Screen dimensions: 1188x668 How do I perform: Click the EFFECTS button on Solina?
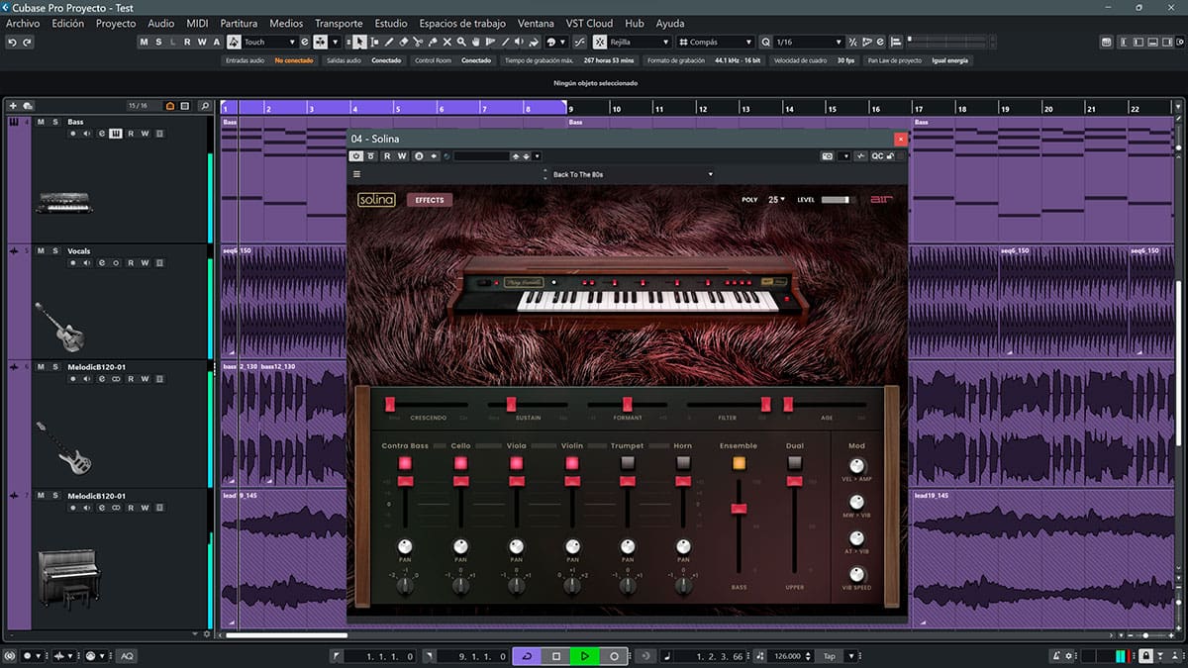[x=430, y=200]
